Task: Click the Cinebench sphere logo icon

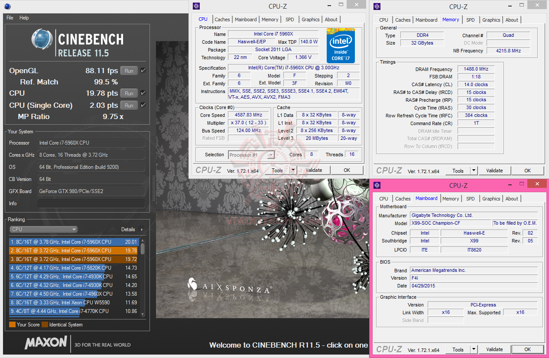Action: (x=42, y=40)
